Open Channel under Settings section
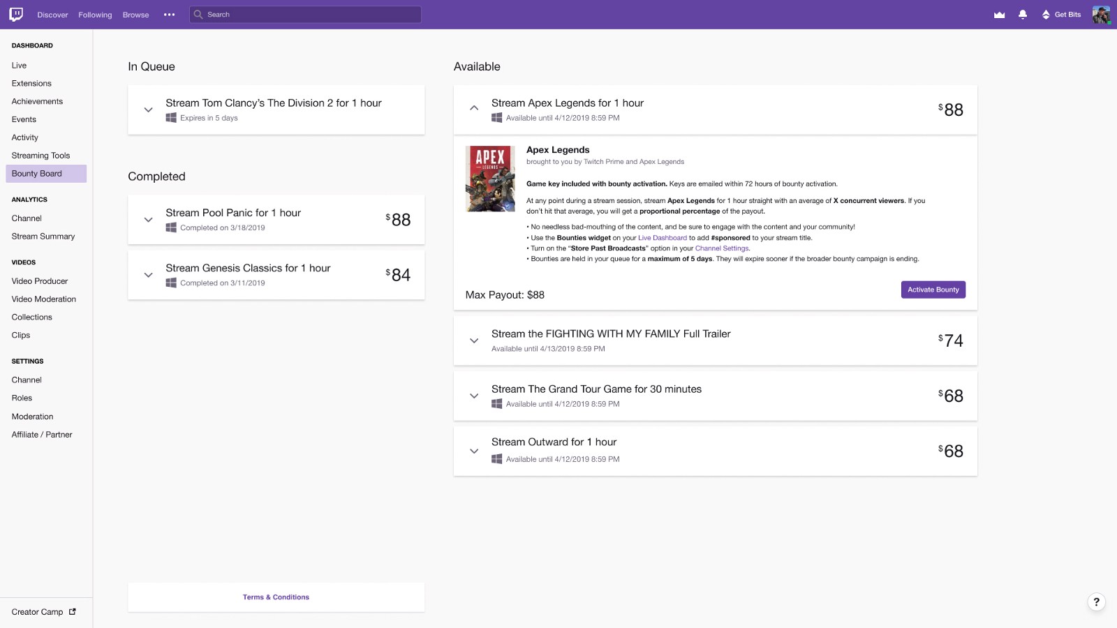 click(x=27, y=380)
